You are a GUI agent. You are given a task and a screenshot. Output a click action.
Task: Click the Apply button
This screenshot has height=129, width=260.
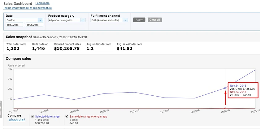(x=139, y=20)
